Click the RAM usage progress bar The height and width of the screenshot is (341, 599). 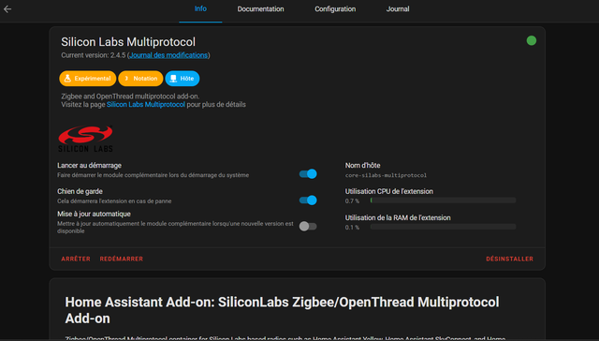(x=443, y=227)
